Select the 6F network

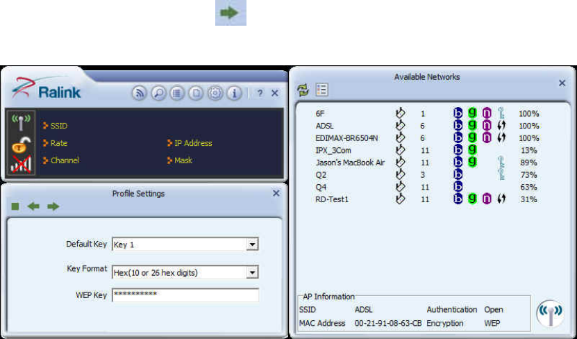pyautogui.click(x=320, y=114)
